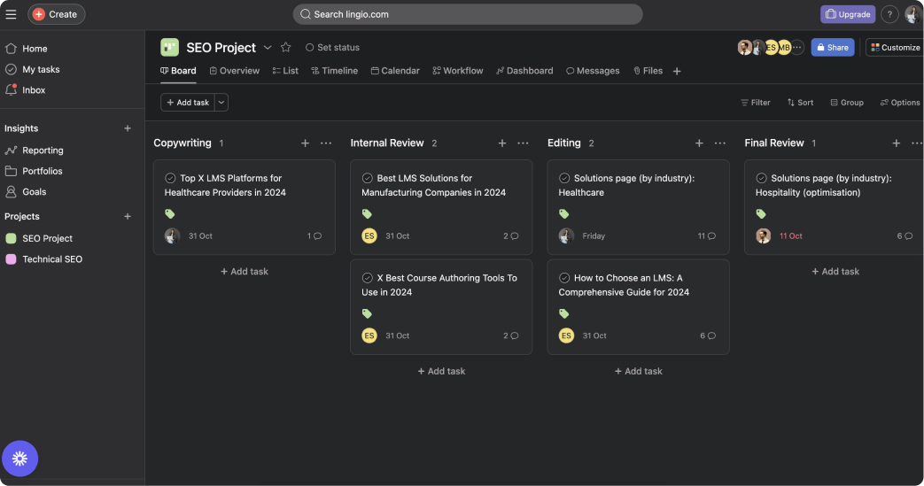Screen dimensions: 924x486
Task: Open the Sort options
Action: (x=800, y=103)
